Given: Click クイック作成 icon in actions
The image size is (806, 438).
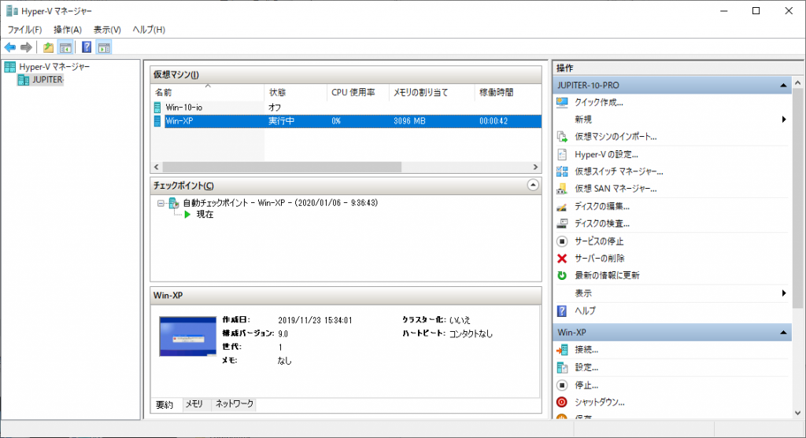Looking at the screenshot, I should point(562,103).
